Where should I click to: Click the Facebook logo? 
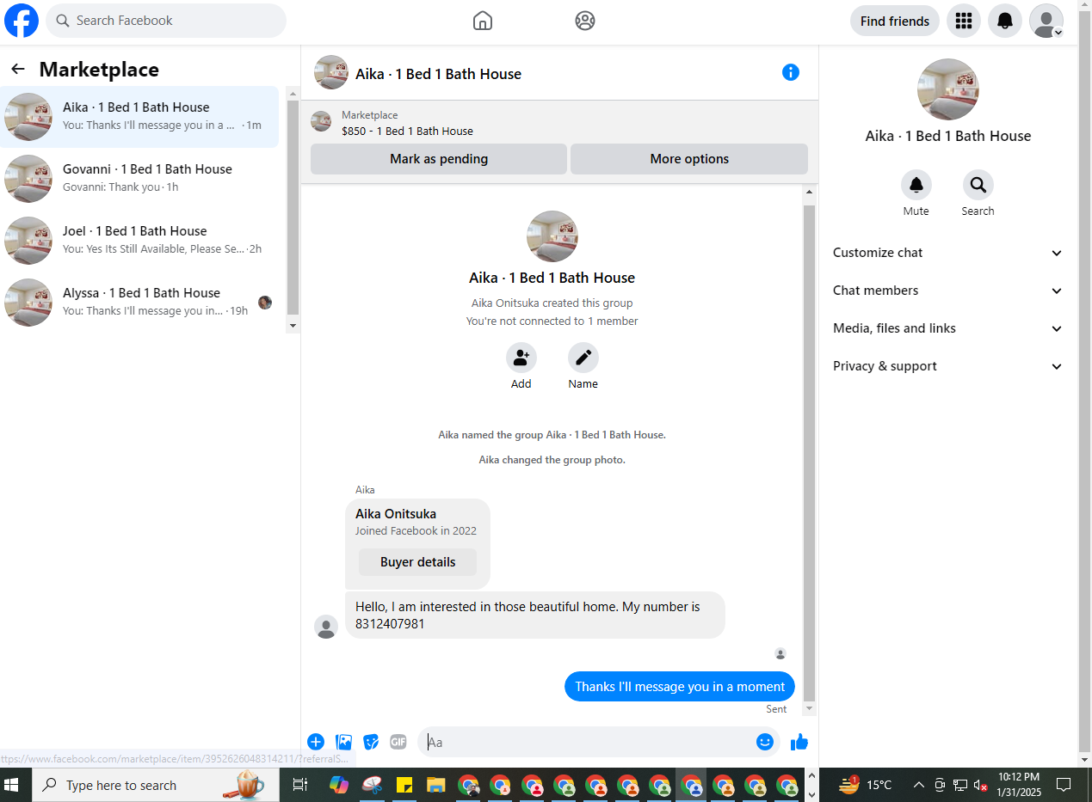tap(22, 21)
